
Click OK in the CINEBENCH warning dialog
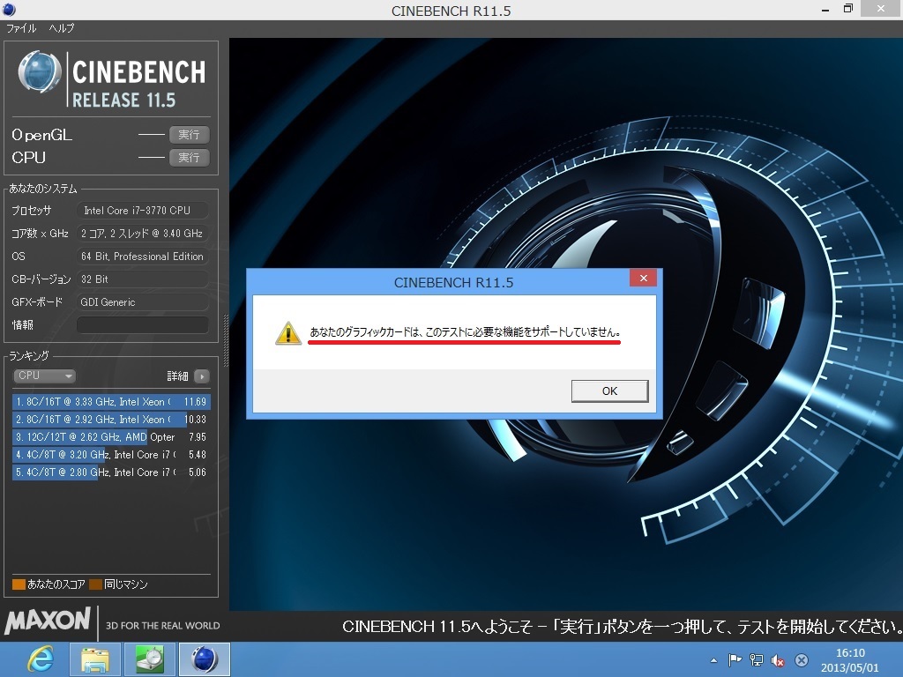click(609, 391)
